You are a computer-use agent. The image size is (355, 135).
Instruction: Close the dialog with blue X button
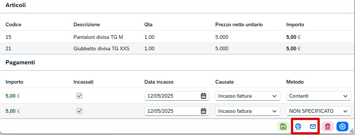point(342,126)
